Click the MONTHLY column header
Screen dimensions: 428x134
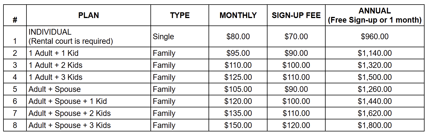tap(238, 15)
